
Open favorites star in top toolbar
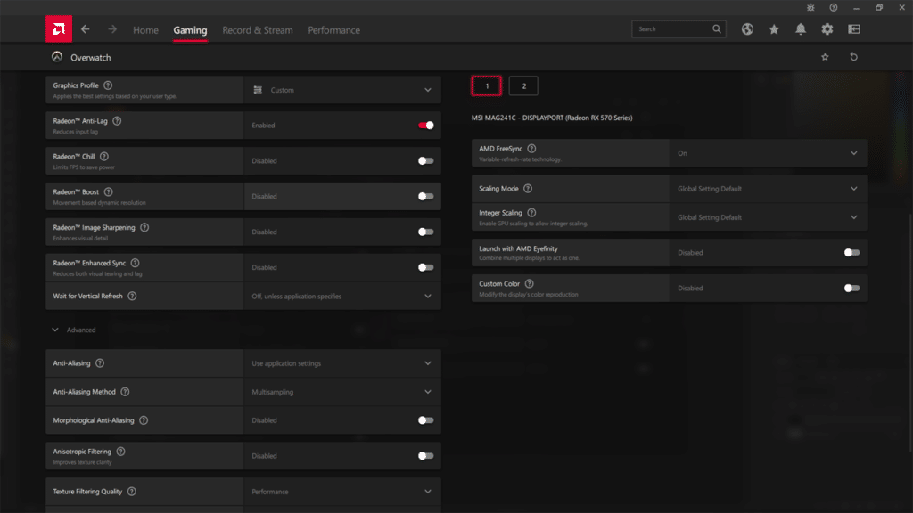coord(774,29)
